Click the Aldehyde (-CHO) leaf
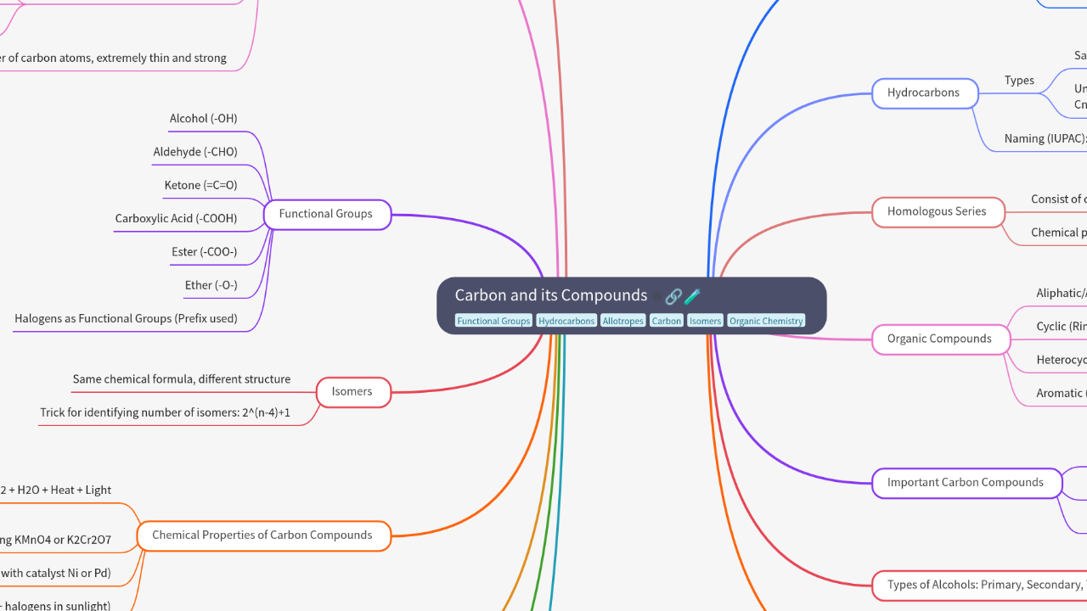The height and width of the screenshot is (611, 1087). coord(195,152)
